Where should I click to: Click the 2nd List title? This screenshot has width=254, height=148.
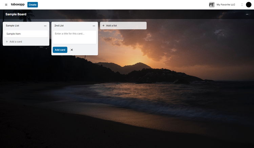[59, 26]
